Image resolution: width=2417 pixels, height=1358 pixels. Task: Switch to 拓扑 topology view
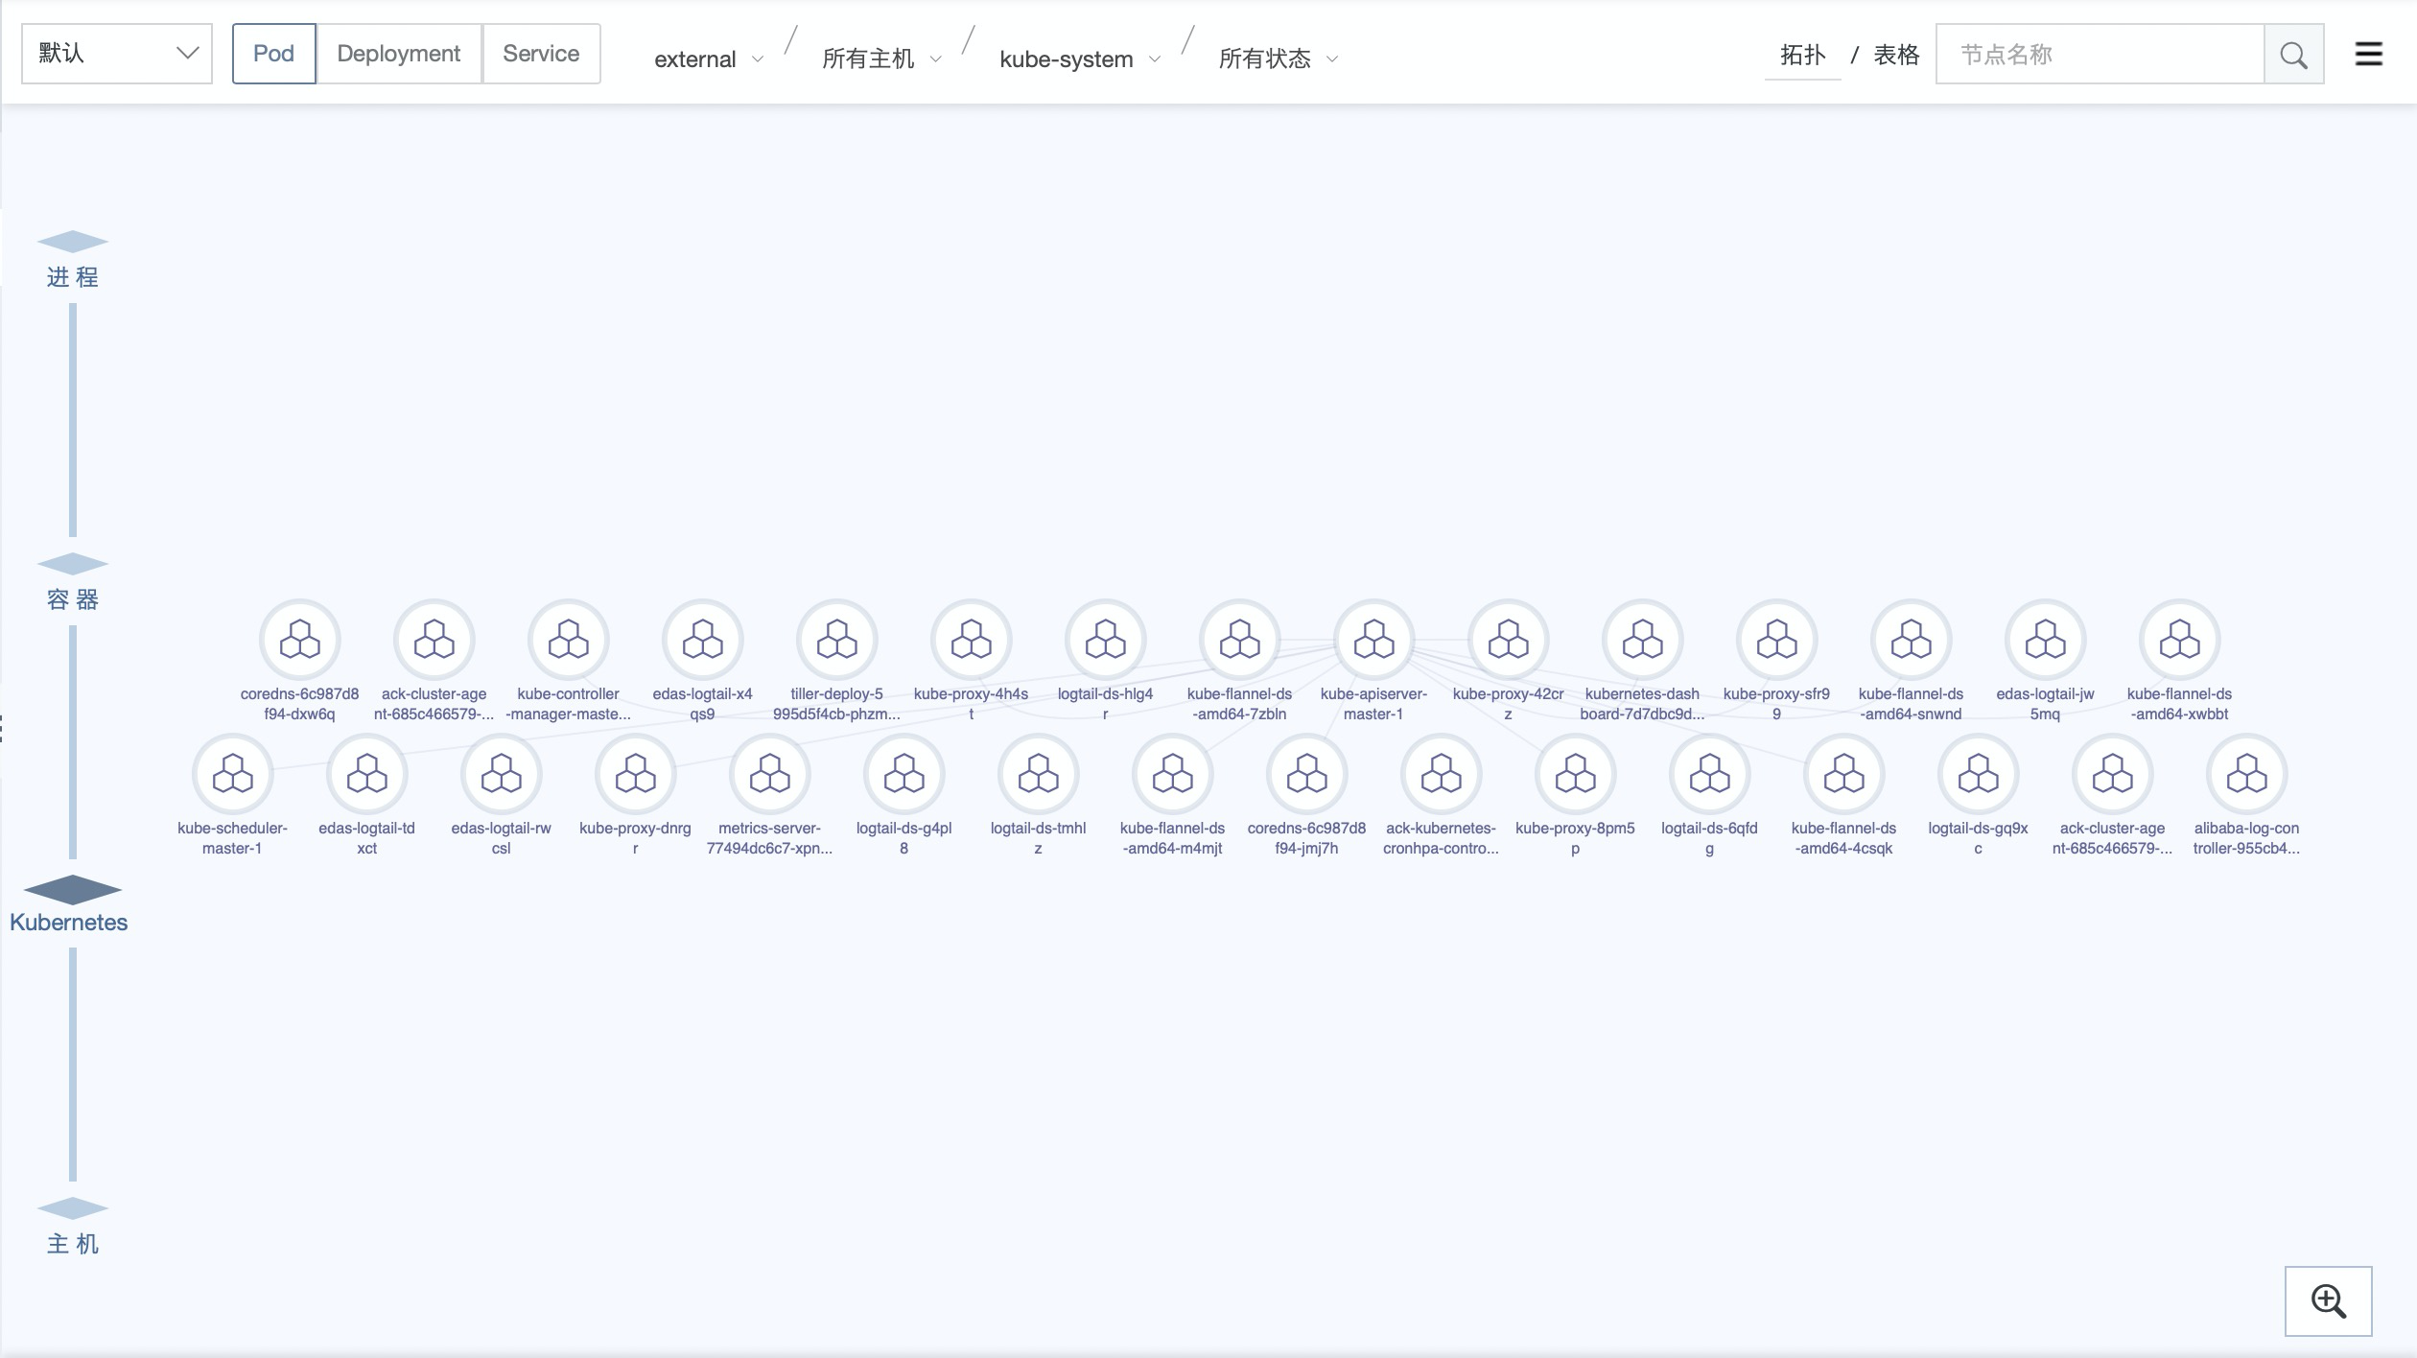point(1802,55)
